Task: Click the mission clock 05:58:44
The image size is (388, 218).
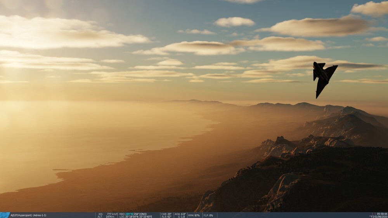Action: (382, 214)
